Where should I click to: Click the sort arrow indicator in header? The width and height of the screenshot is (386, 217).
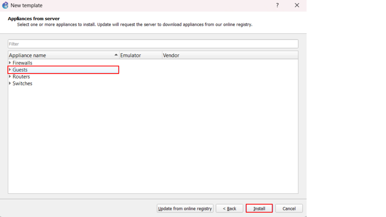[x=116, y=55]
